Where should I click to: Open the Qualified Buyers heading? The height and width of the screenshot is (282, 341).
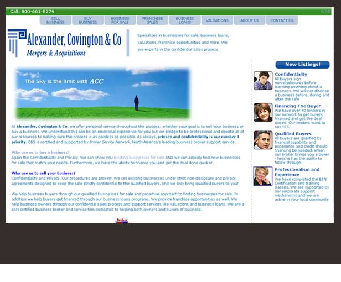293,134
